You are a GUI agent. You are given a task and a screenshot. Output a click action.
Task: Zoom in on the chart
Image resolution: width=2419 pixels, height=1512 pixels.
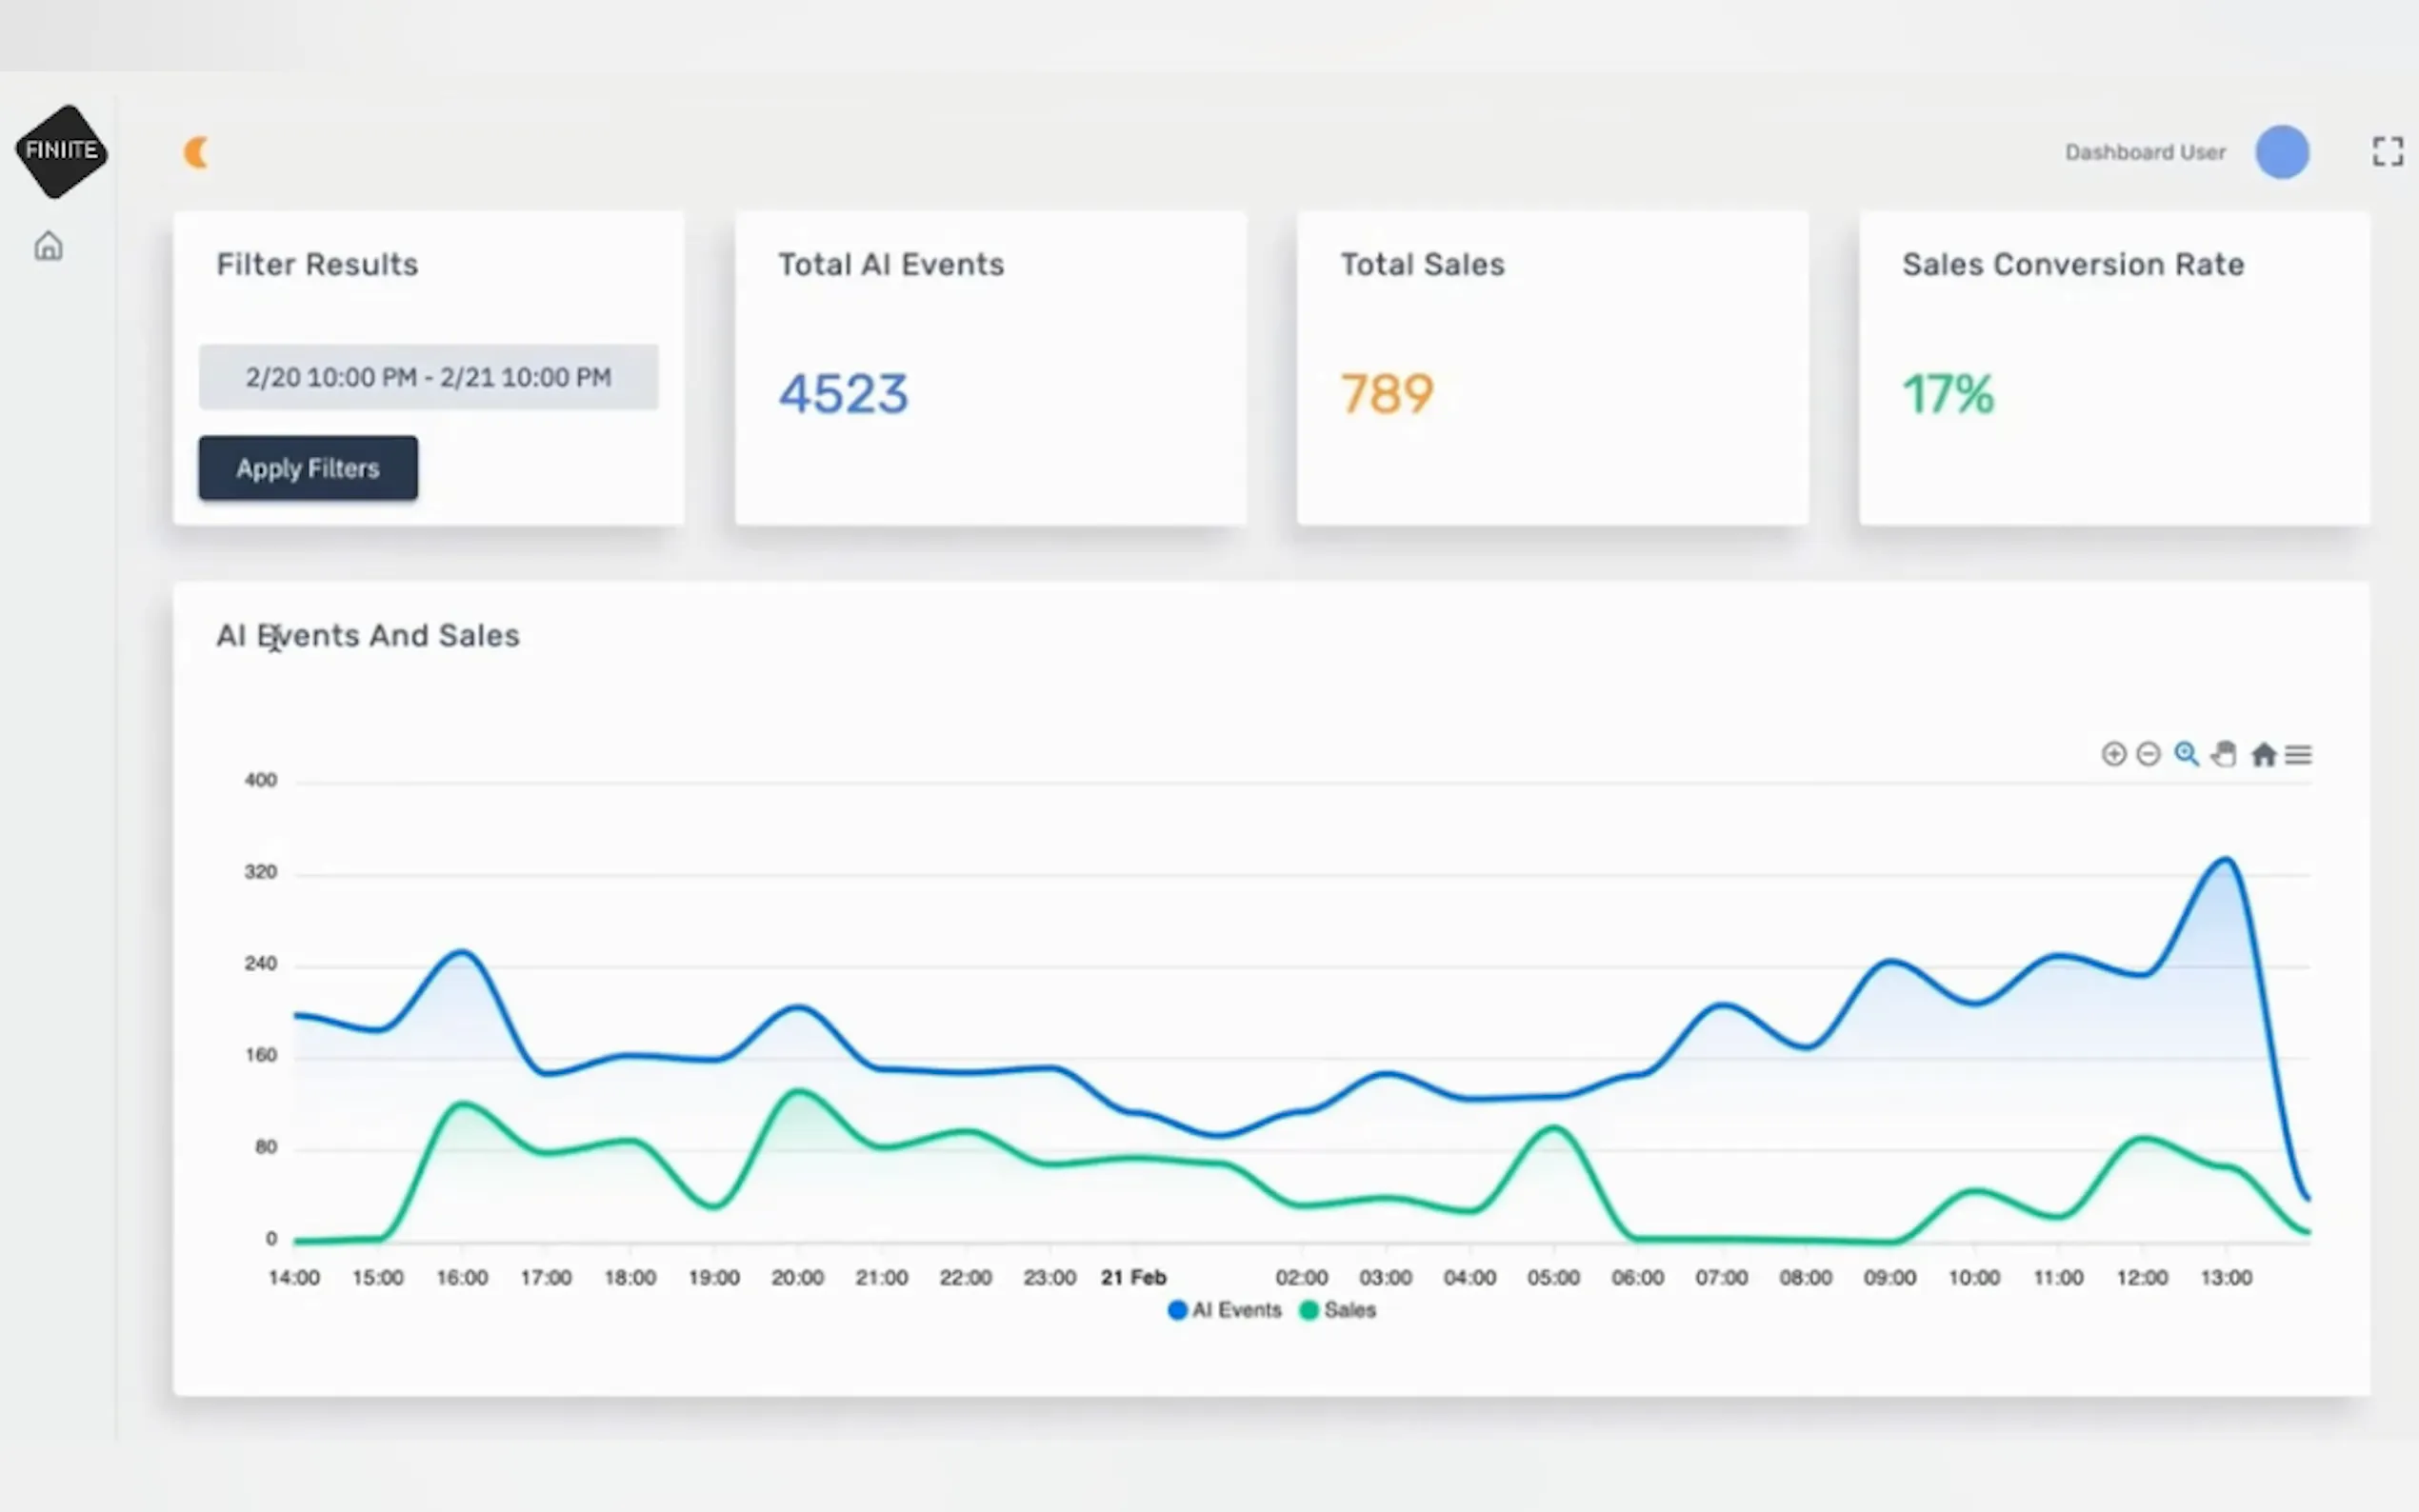2113,754
